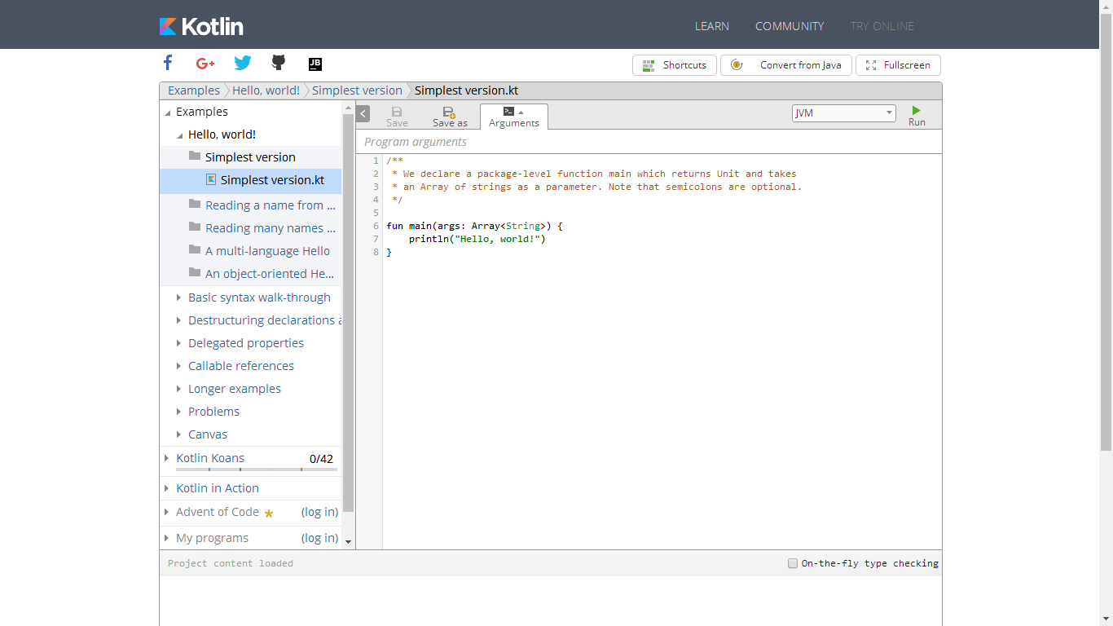The height and width of the screenshot is (626, 1113).
Task: Click the page's main vertical scrollbar
Action: coord(1106,232)
